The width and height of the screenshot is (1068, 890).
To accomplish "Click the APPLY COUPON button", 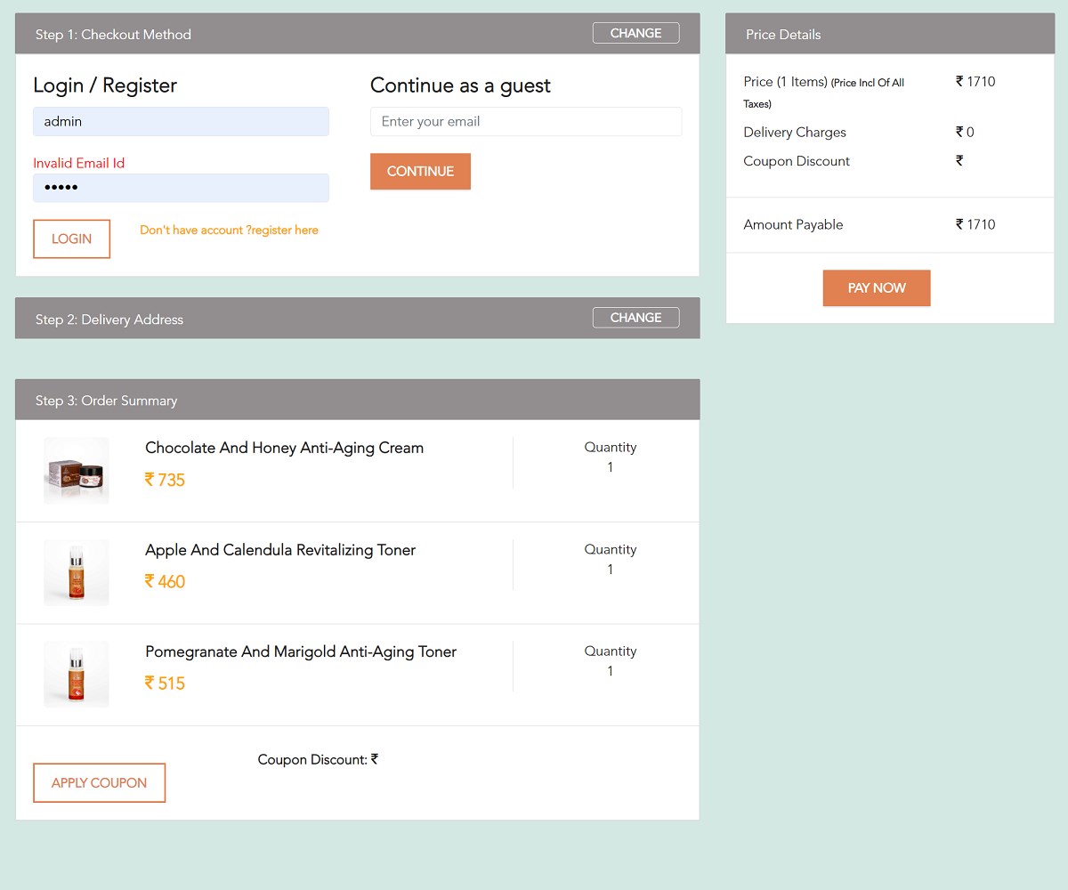I will point(99,782).
